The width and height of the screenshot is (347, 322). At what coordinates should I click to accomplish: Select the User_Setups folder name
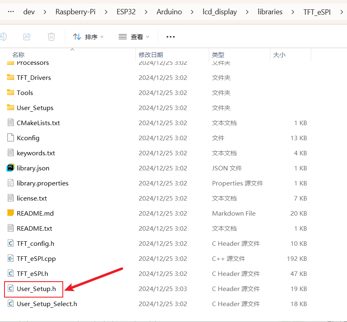pos(35,108)
